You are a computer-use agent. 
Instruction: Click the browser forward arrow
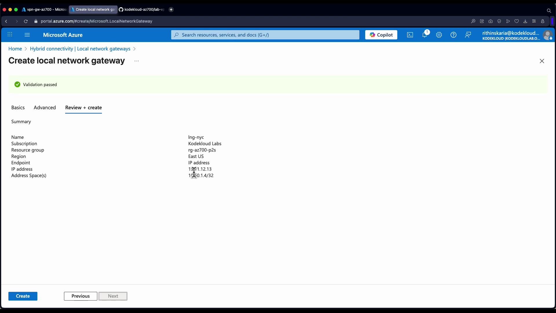(x=17, y=21)
